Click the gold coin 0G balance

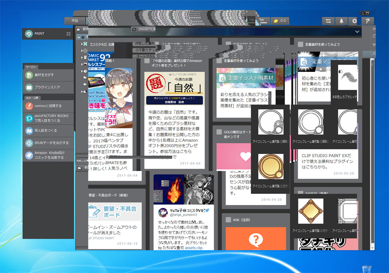(280, 21)
